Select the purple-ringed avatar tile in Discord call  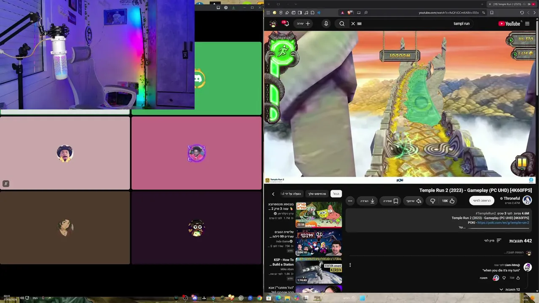(196, 153)
